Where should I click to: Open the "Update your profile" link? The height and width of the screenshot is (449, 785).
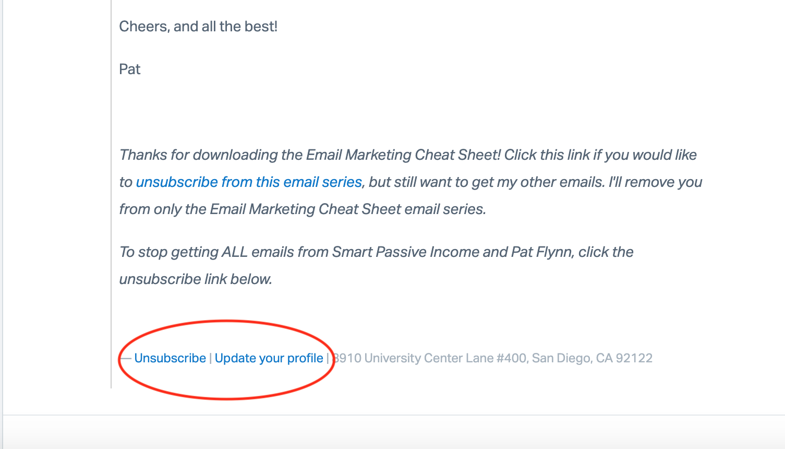pos(269,358)
